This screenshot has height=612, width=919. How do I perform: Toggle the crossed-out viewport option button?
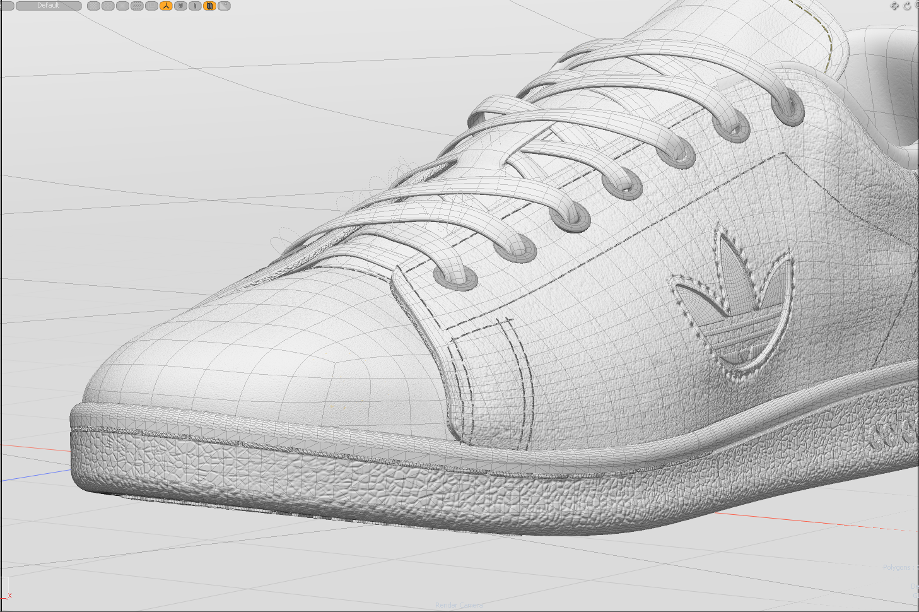[x=122, y=6]
